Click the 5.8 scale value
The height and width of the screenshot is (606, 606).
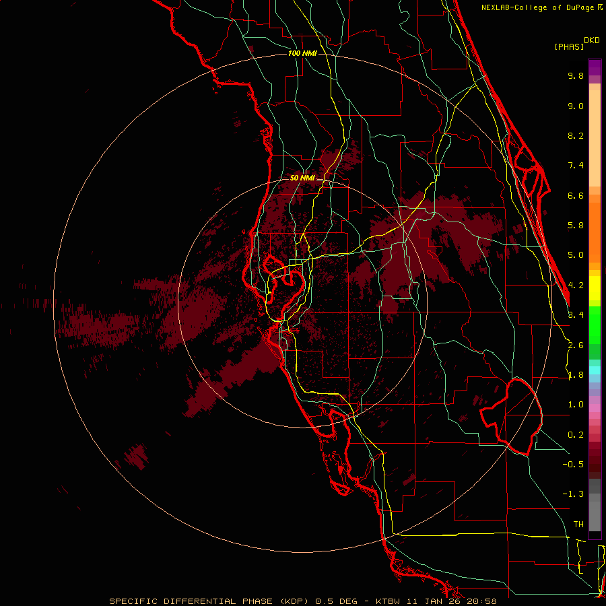click(576, 226)
